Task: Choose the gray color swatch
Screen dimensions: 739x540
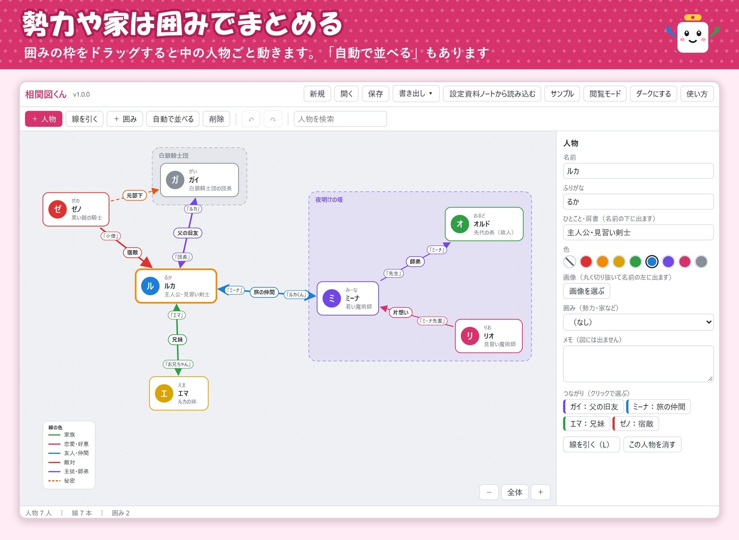Action: pos(701,262)
